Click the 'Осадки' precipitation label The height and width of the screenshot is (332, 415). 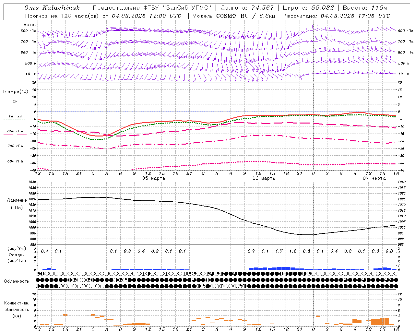pos(17,255)
